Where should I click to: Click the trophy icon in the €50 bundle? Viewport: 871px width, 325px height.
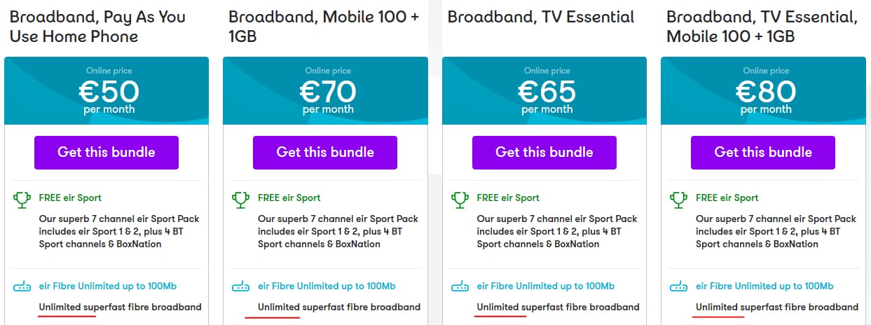pos(22,200)
